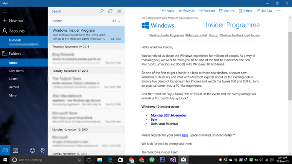Open the Folders list
Viewport: 292px width, 164px height.
(12, 54)
